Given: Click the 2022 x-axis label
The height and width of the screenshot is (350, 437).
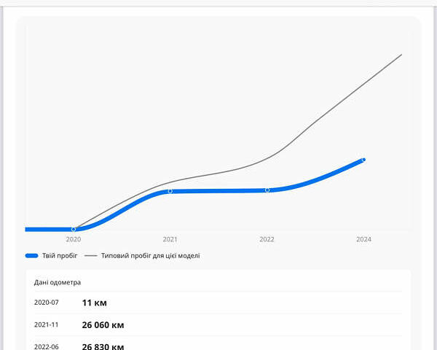Looking at the screenshot, I should 267,239.
